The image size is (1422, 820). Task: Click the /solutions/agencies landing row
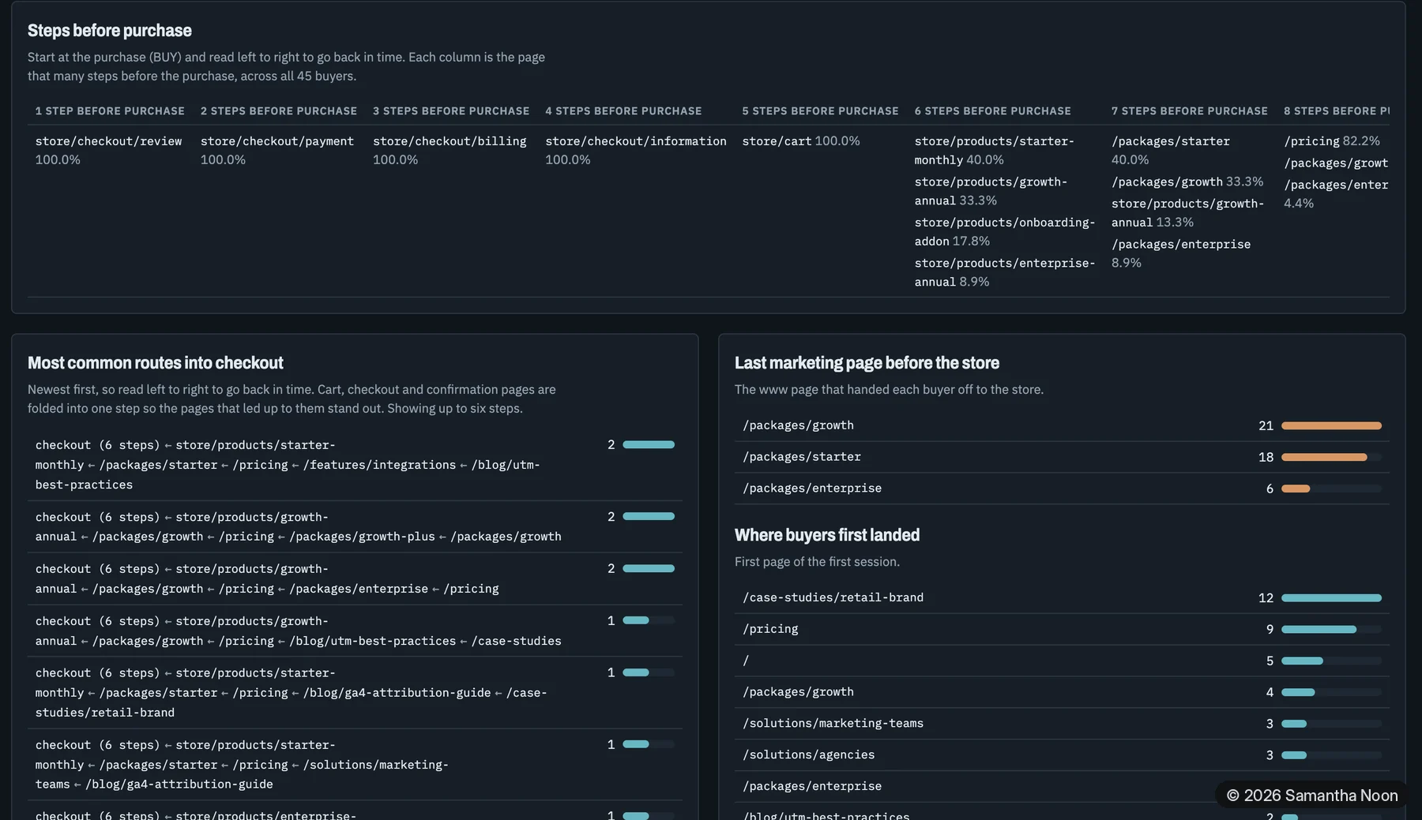tap(1062, 755)
